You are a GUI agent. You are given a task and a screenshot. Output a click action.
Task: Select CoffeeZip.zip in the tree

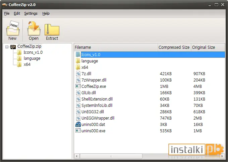click(30, 46)
